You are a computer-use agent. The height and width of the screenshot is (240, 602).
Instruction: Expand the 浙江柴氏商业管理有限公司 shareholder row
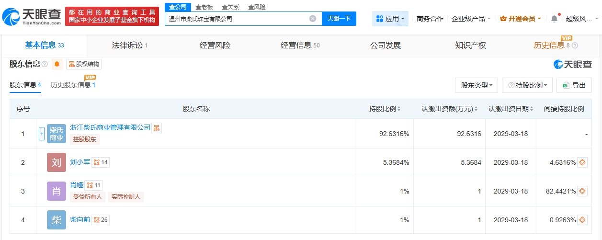tap(42, 134)
